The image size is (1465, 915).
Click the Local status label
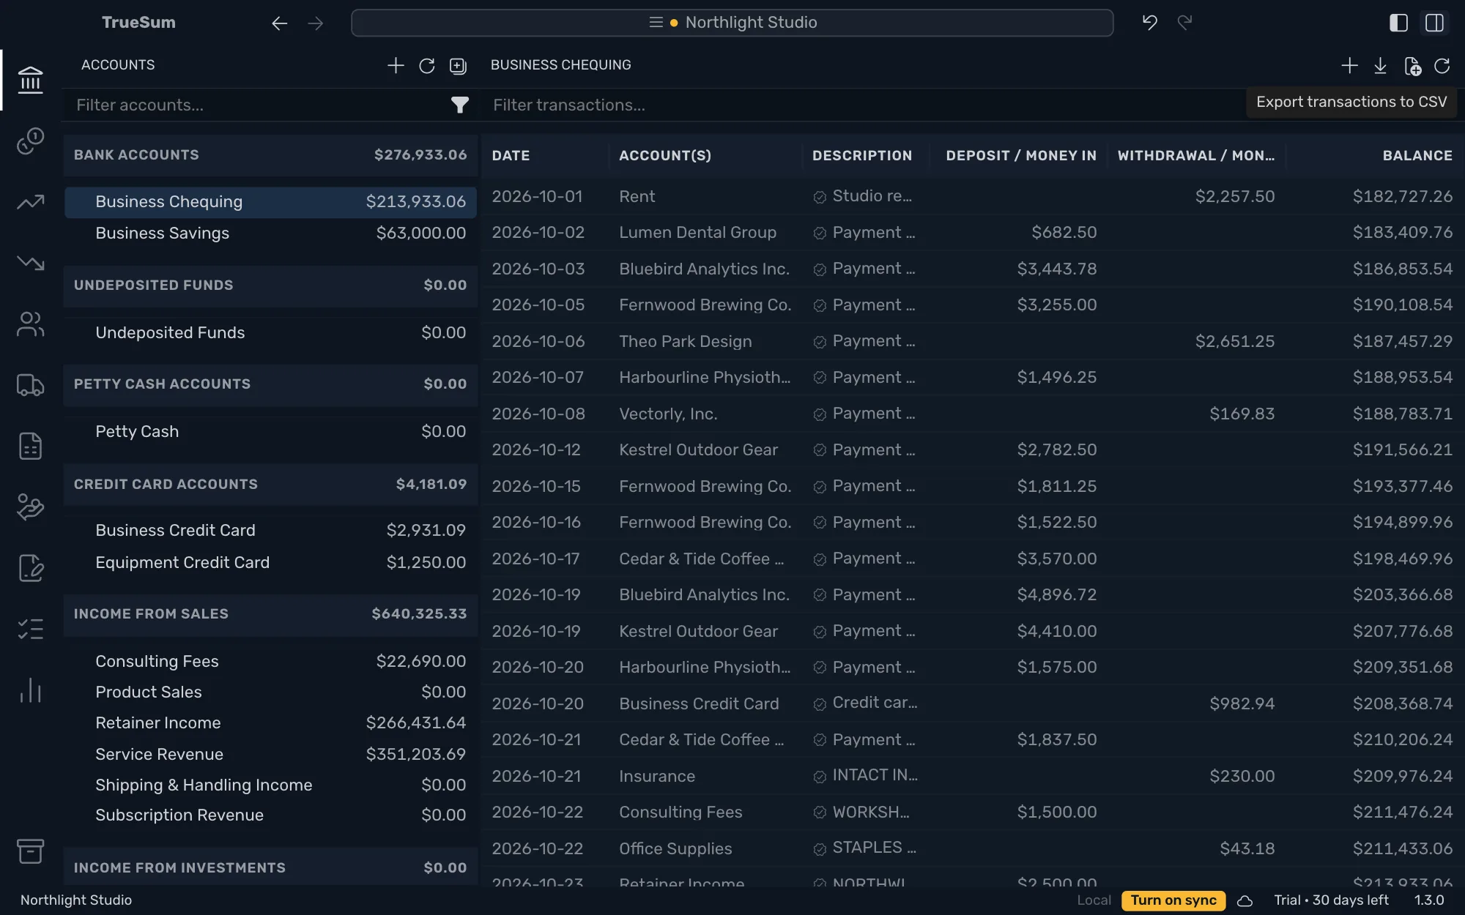[1094, 900]
